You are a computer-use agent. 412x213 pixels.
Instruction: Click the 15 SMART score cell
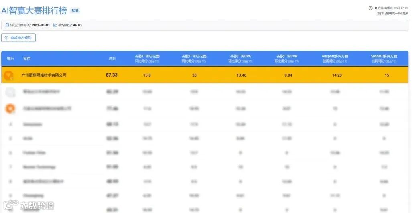click(386, 75)
